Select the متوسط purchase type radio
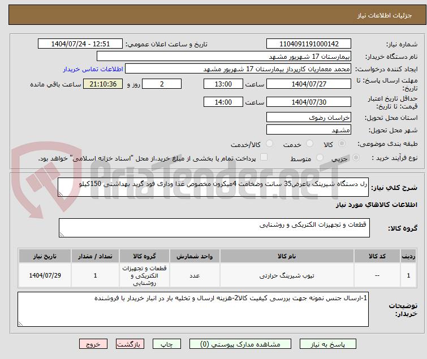The width and height of the screenshot is (427, 359). pyautogui.click(x=320, y=158)
